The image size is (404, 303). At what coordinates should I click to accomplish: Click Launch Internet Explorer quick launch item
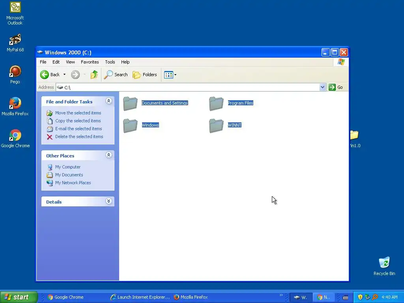click(x=140, y=297)
